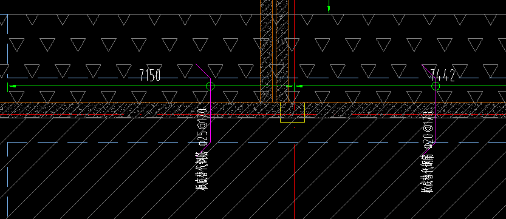
Task: Select the 7442 dimension text
Action: pyautogui.click(x=442, y=75)
